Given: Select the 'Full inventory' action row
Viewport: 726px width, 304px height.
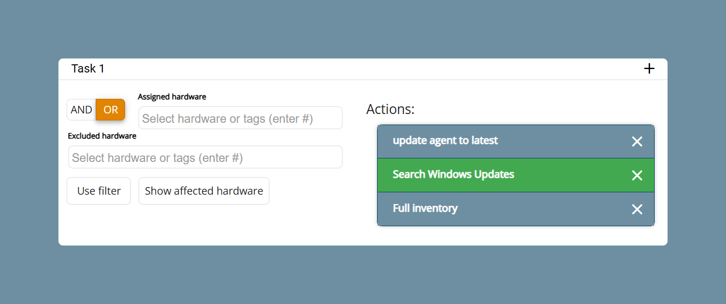Looking at the screenshot, I should tap(516, 209).
